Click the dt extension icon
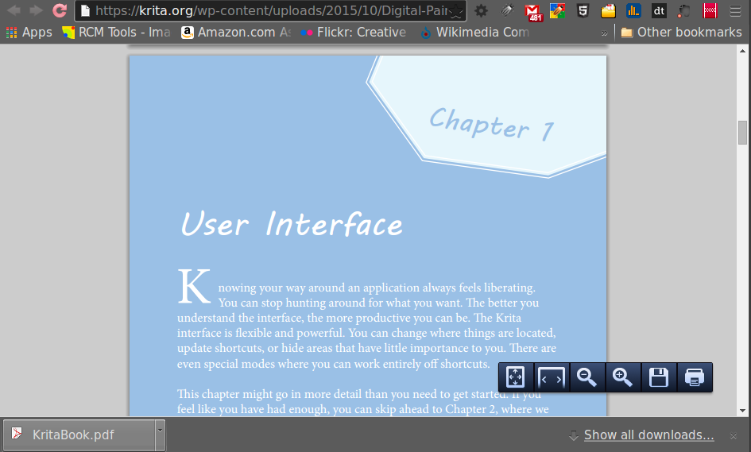Viewport: 751px width, 452px height. click(x=659, y=10)
